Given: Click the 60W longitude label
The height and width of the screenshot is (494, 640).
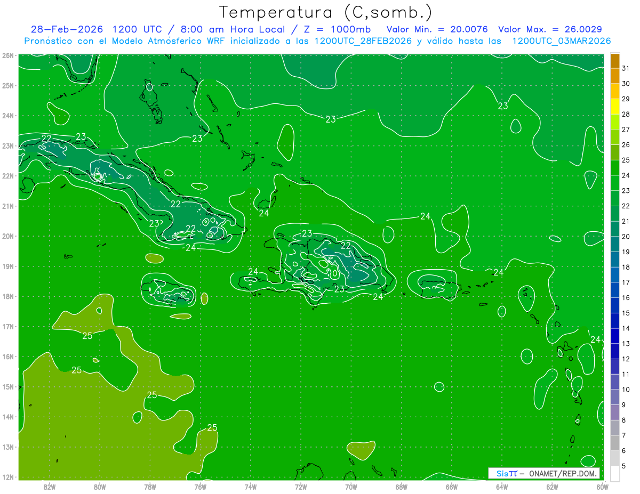Looking at the screenshot, I should [603, 486].
